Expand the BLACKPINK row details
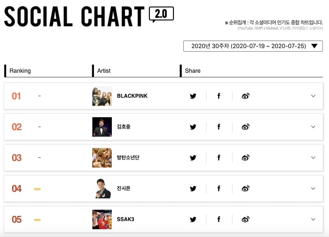This screenshot has width=329, height=237. [313, 96]
